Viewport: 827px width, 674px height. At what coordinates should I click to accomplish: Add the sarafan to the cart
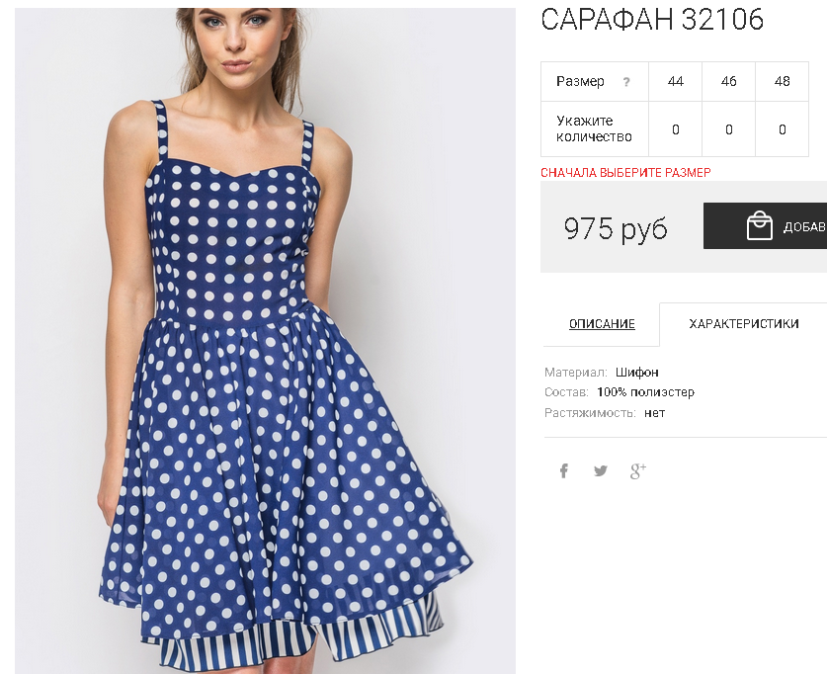[766, 225]
